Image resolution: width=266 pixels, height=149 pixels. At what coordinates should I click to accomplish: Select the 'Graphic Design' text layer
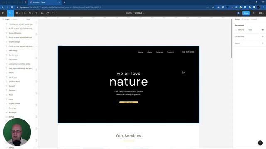click(14, 42)
